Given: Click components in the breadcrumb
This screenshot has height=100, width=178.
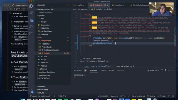Looking at the screenshot, I should 83,9.
